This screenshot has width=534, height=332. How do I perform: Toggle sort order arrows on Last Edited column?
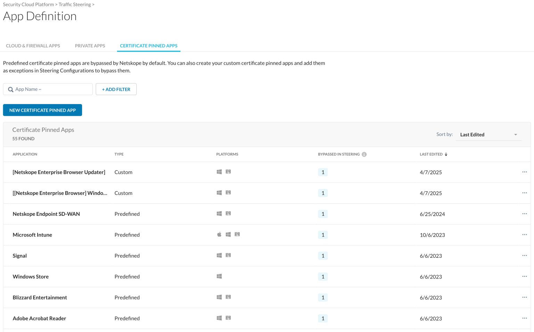446,154
